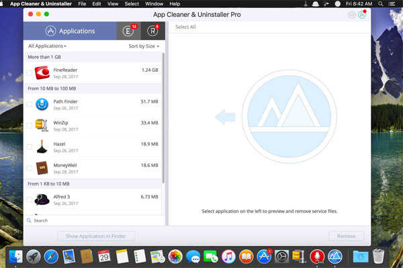Viewport: 403px width, 268px height.
Task: Check the Path Finder checkbox
Action: [29, 105]
